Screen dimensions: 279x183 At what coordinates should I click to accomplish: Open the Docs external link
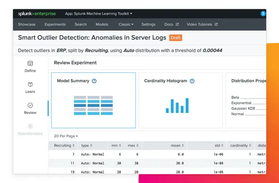point(171,25)
